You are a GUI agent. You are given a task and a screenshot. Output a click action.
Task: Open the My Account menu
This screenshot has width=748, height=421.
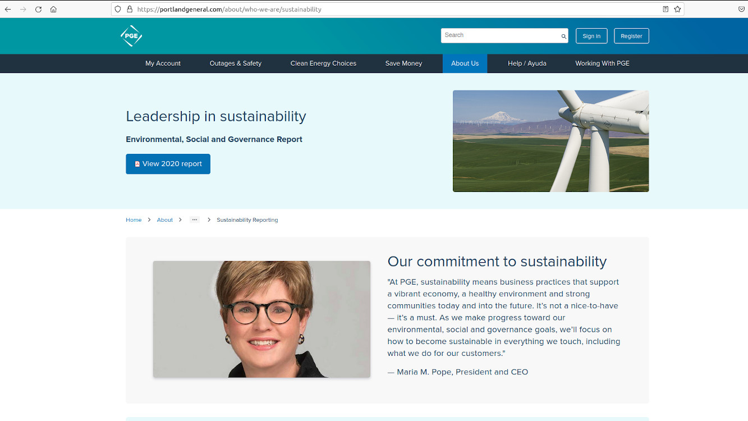coord(163,63)
